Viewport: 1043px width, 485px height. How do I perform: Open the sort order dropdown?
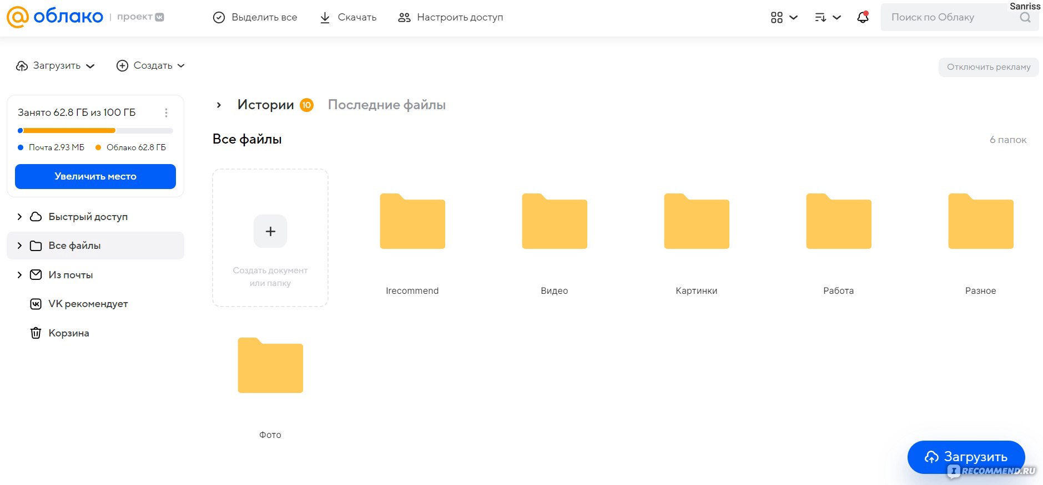pos(828,18)
